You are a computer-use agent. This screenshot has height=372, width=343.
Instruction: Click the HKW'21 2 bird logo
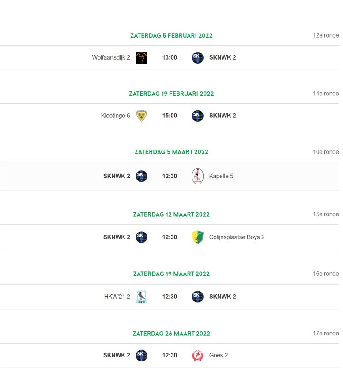tap(141, 297)
